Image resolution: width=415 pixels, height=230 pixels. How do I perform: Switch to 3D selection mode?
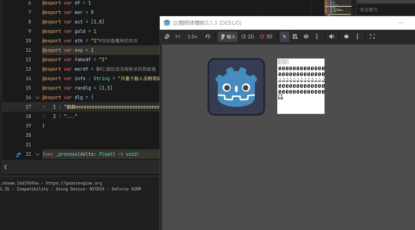click(x=266, y=36)
